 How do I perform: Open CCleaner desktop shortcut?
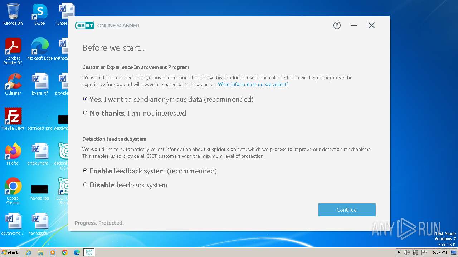tap(13, 84)
